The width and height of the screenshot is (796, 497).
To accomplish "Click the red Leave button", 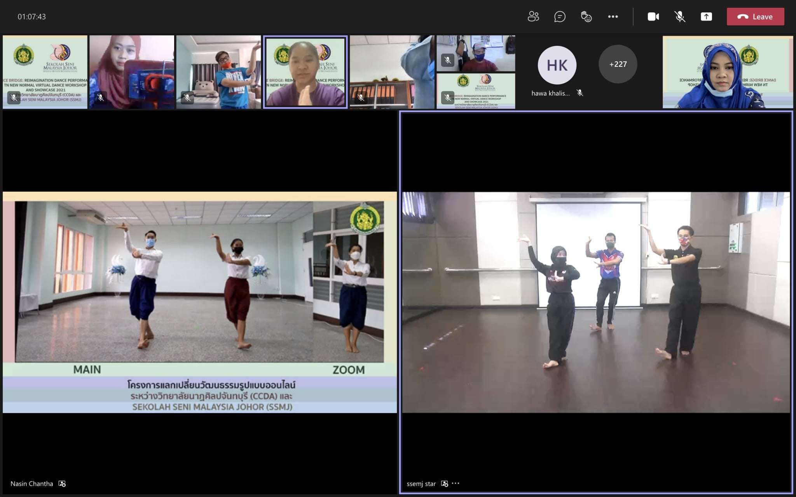I will [x=755, y=17].
